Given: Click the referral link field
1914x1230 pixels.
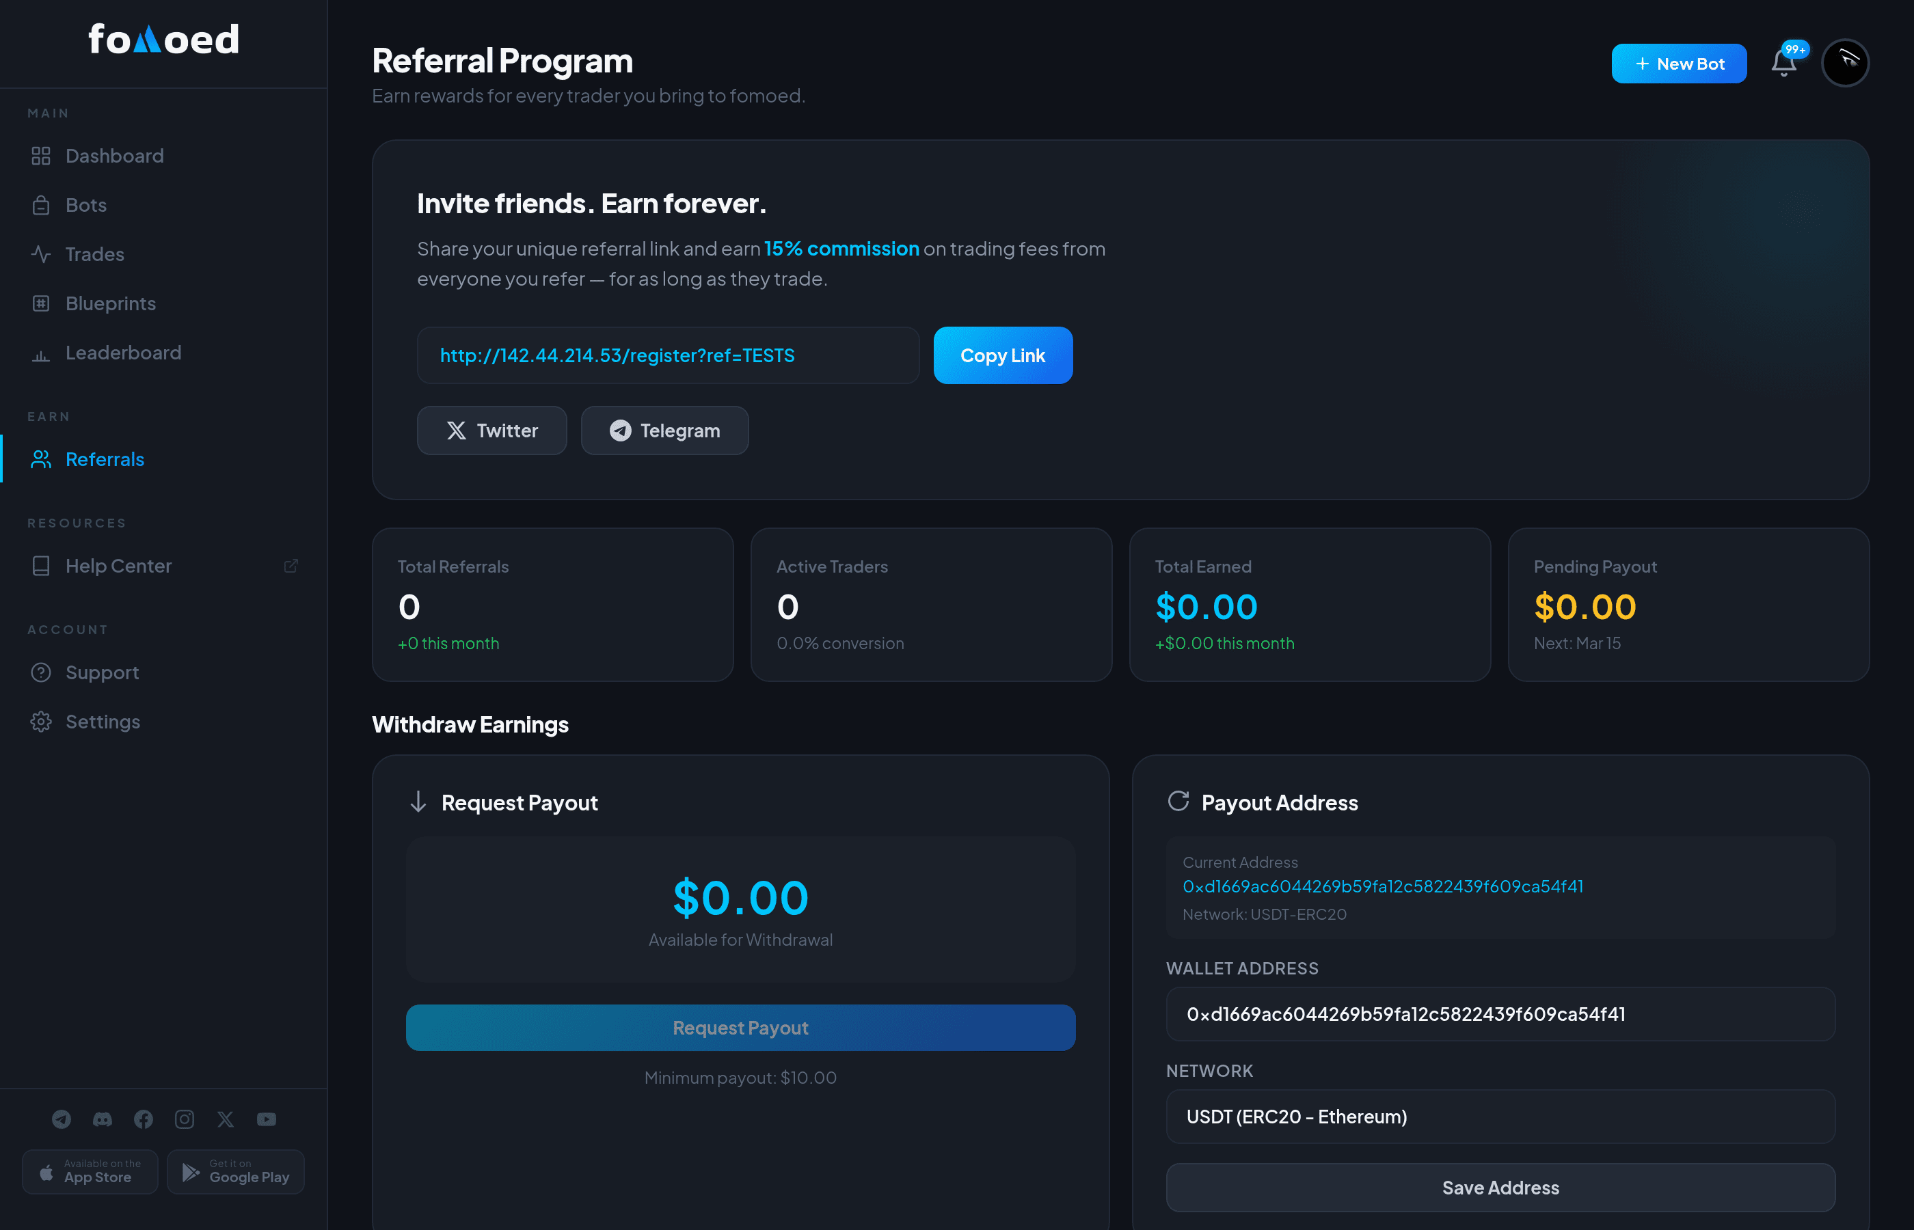Looking at the screenshot, I should (668, 355).
